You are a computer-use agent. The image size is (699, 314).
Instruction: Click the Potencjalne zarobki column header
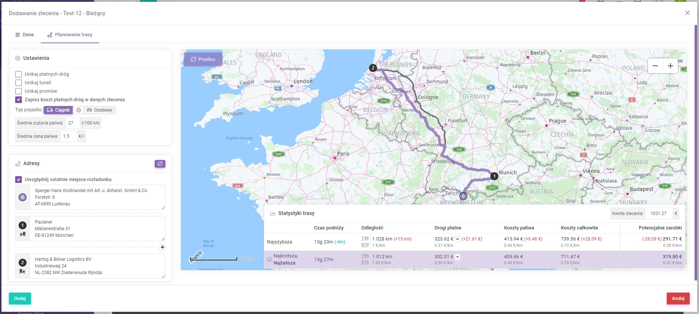[x=660, y=228]
